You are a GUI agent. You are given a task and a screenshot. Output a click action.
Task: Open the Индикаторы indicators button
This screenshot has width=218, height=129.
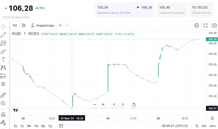tap(43, 25)
